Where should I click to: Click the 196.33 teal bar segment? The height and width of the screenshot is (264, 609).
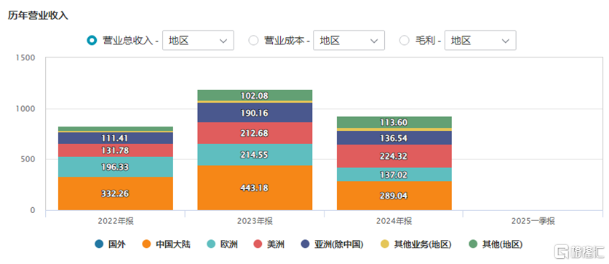pyautogui.click(x=116, y=167)
